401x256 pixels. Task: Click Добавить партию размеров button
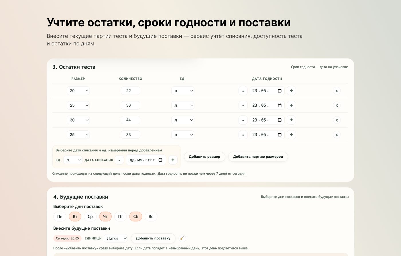pos(258,157)
